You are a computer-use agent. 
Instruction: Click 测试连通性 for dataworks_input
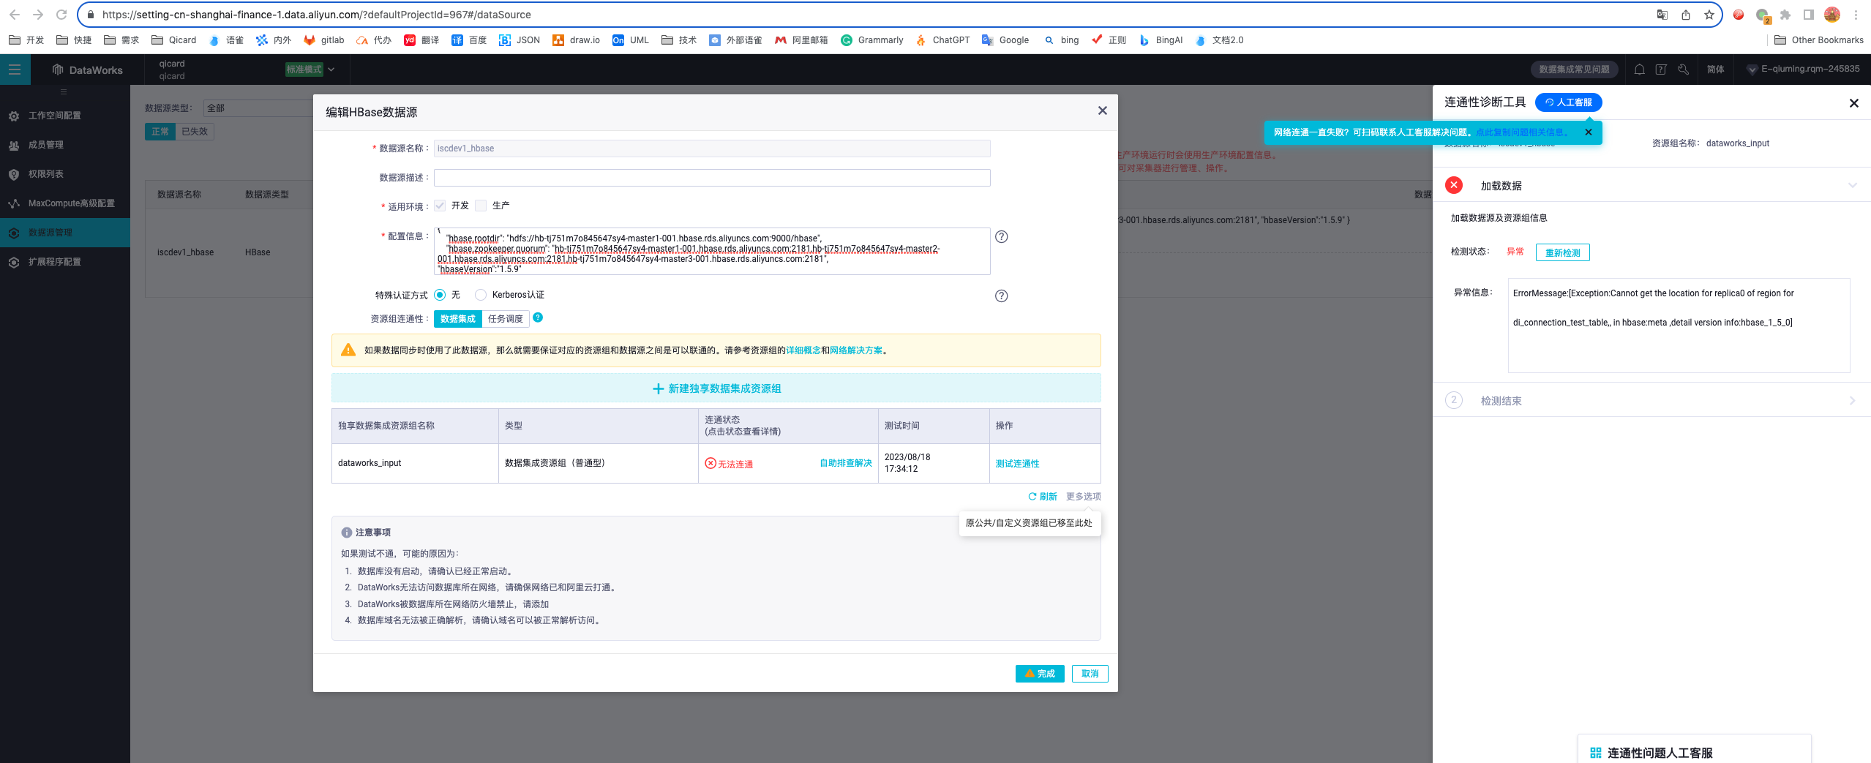coord(1017,464)
